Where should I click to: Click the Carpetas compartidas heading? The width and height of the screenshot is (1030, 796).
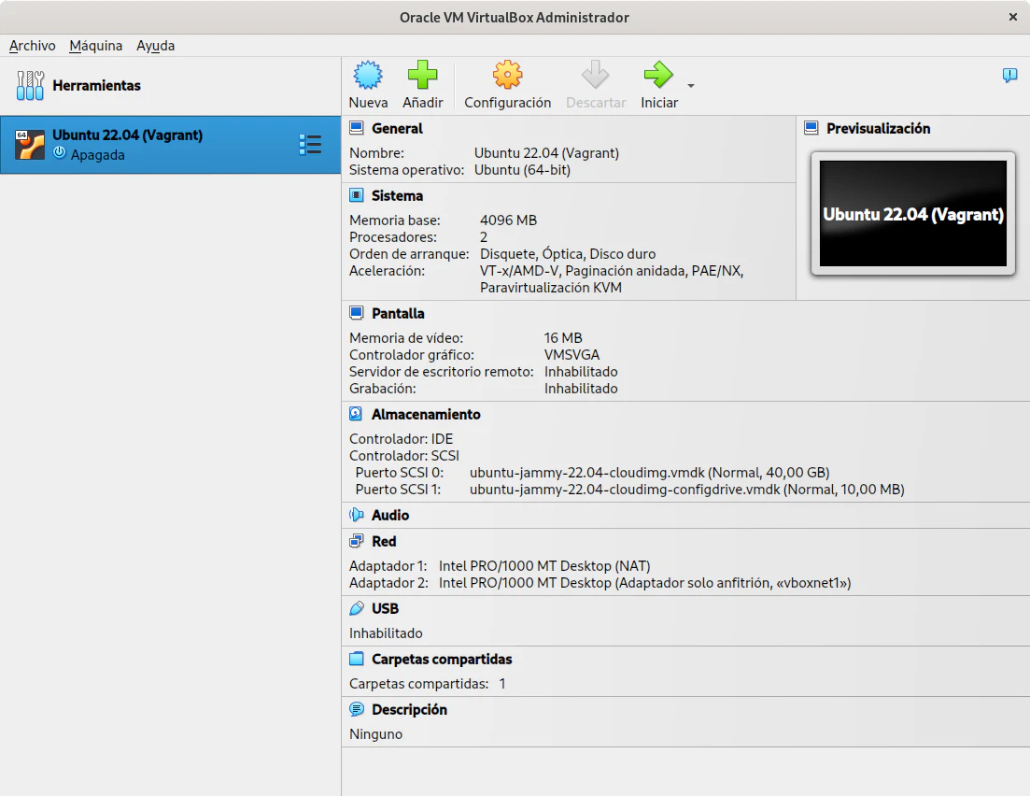point(441,659)
